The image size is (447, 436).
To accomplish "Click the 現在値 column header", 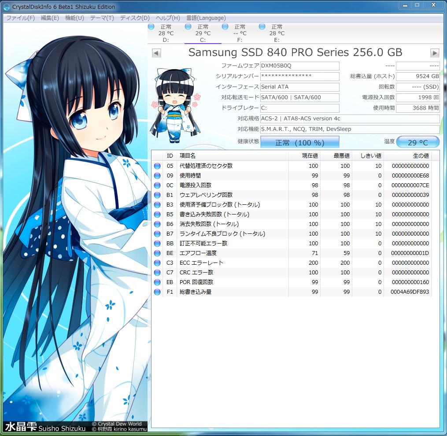I will coord(304,156).
